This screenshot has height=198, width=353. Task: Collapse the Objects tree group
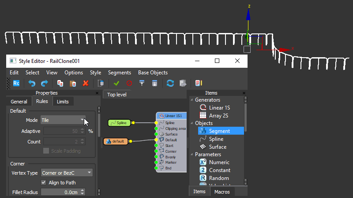pos(192,123)
